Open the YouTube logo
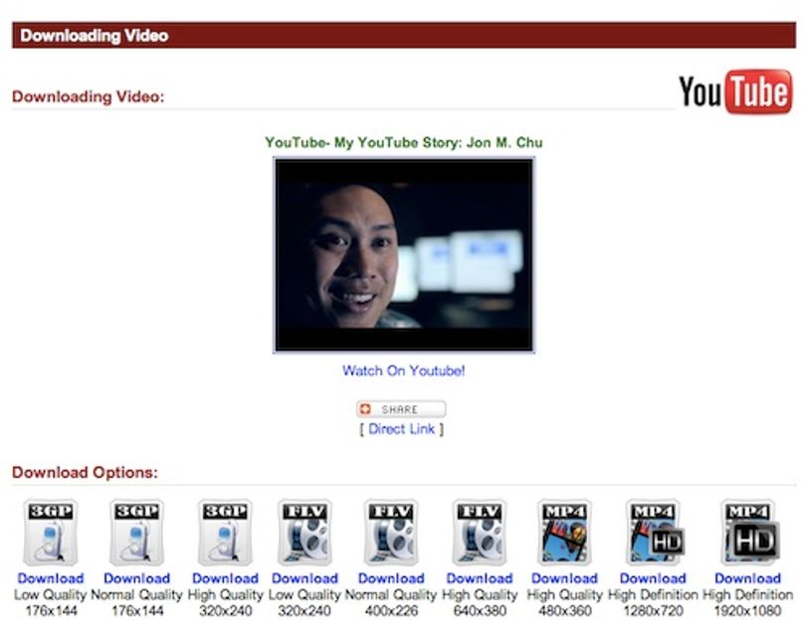 (x=735, y=91)
